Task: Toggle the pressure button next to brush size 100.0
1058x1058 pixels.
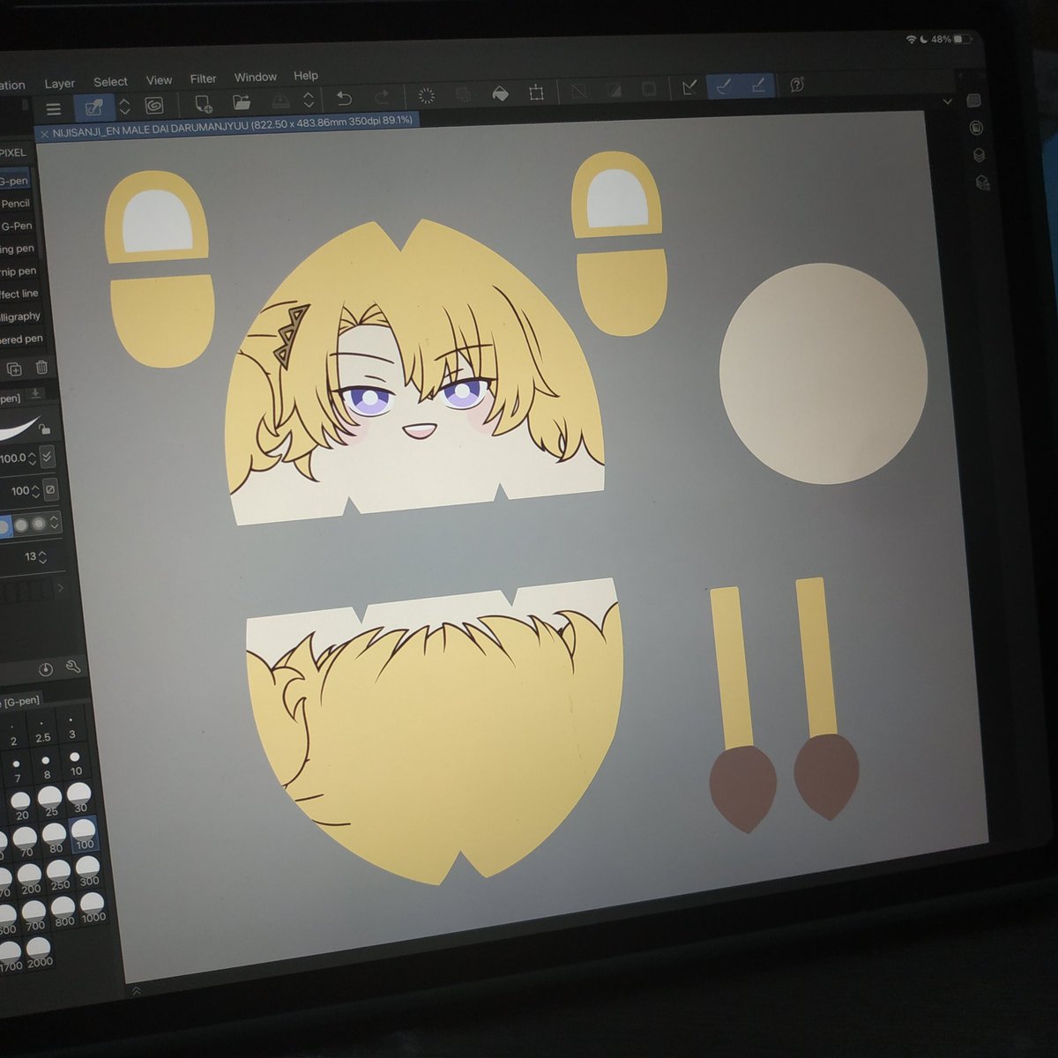Action: [48, 456]
